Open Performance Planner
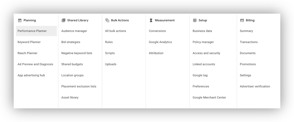This screenshot has width=294, height=122. coord(32,31)
